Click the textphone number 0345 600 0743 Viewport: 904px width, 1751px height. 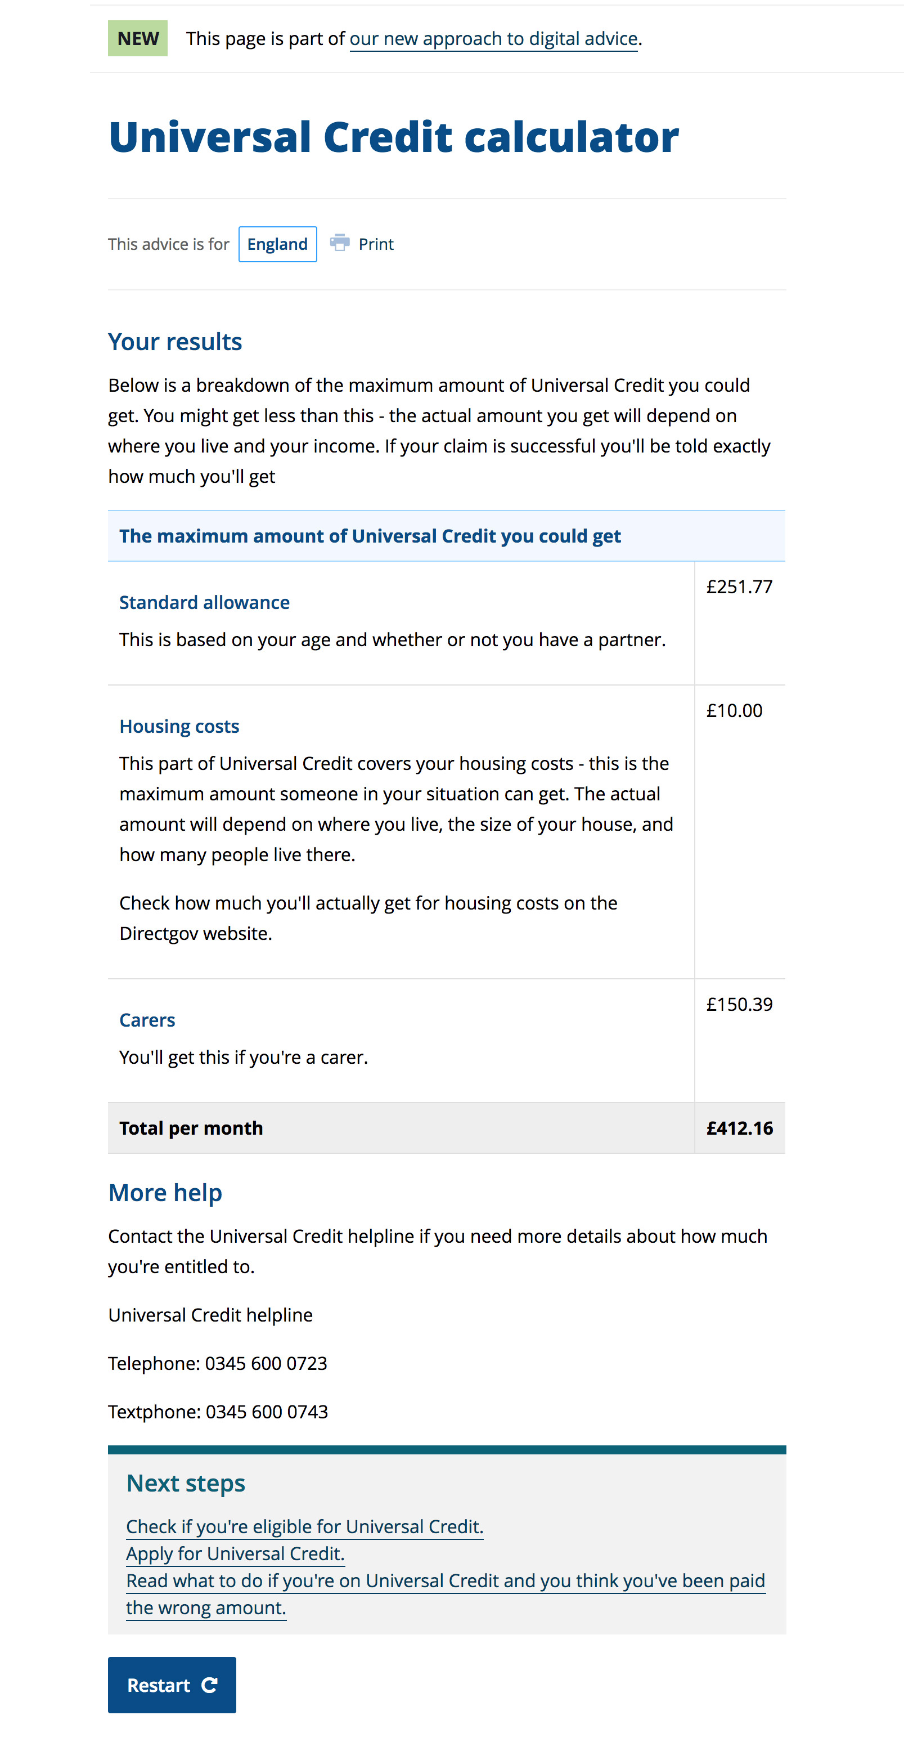coord(266,1412)
